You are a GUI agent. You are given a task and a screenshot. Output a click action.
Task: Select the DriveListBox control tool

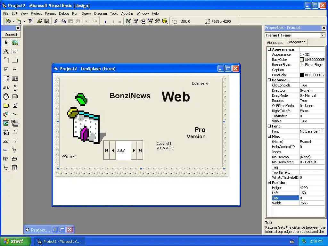click(15, 96)
